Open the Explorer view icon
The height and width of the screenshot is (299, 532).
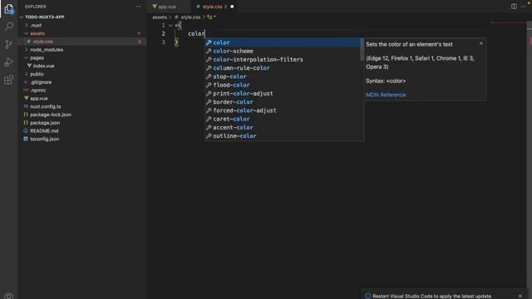point(9,9)
